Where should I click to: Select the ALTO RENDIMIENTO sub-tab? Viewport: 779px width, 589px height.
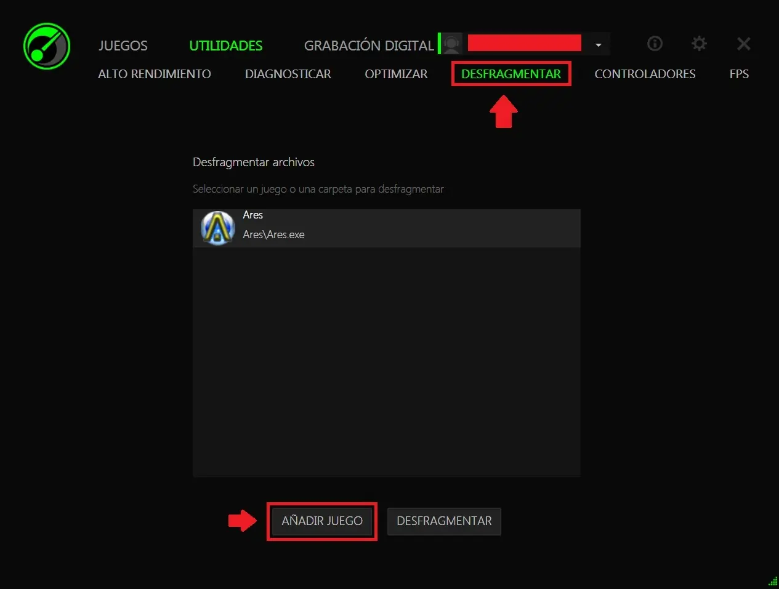click(x=155, y=74)
